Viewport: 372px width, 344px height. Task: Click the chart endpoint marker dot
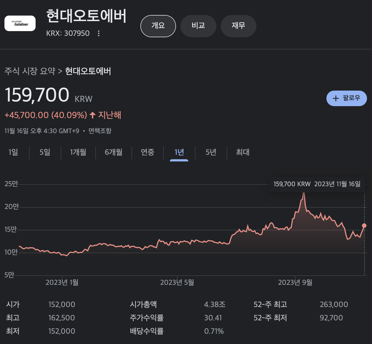(x=364, y=226)
